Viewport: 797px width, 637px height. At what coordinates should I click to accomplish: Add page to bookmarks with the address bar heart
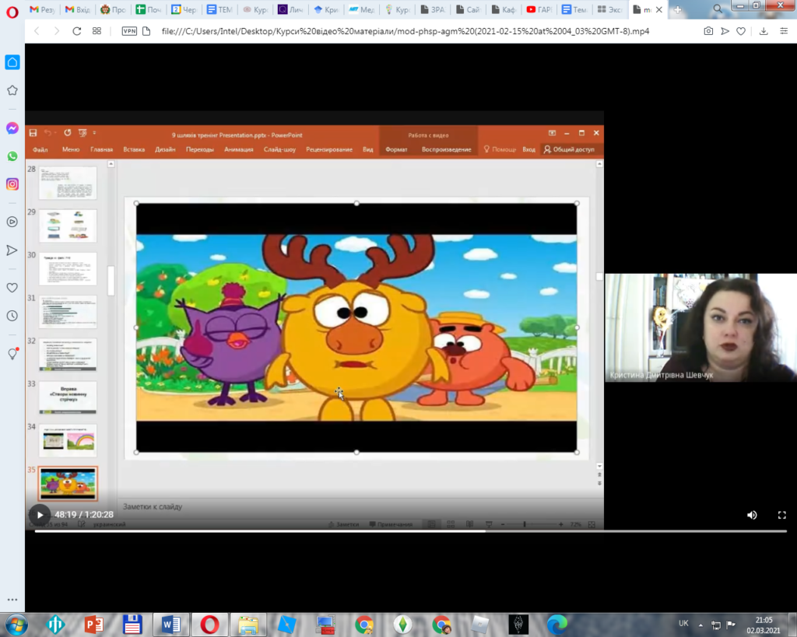coord(741,31)
